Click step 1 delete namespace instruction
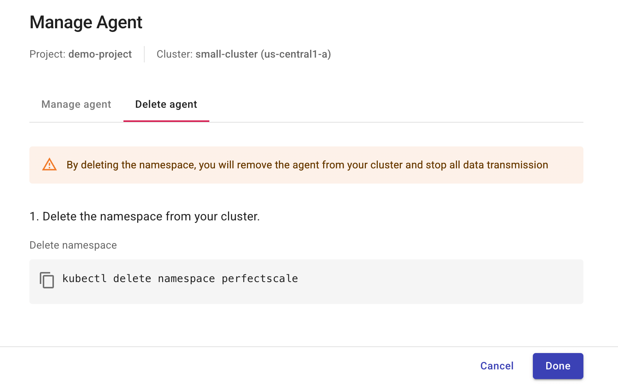Viewport: 618px width, 385px height. point(145,216)
